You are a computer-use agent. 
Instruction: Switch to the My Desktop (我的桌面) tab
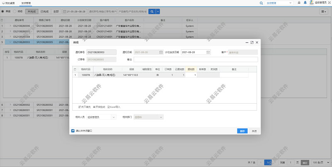point(8,3)
